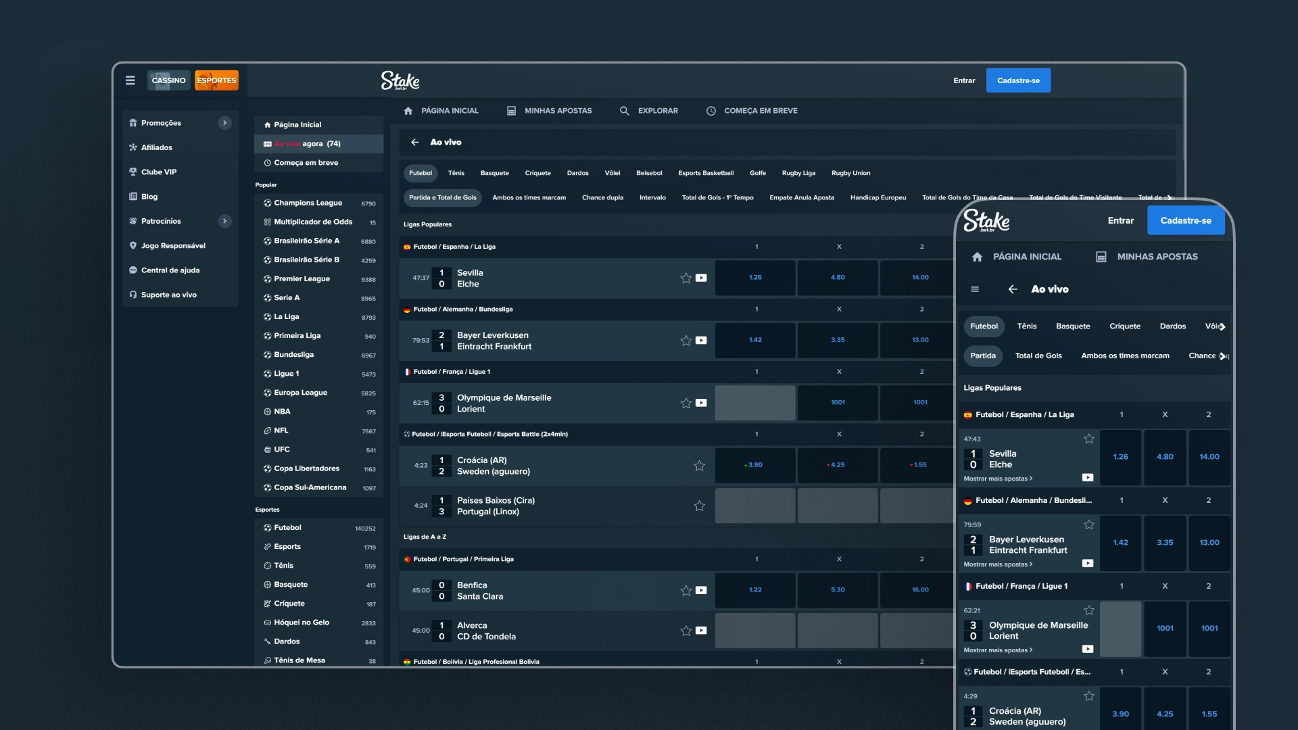Screen dimensions: 1298x730
Task: Click the back arrow beside Ao vivo
Action: (414, 142)
